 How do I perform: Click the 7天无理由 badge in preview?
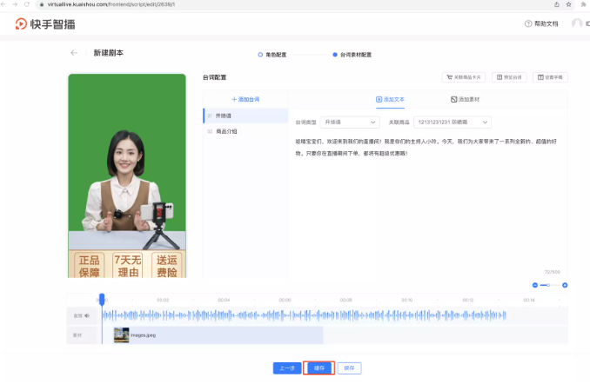128,265
